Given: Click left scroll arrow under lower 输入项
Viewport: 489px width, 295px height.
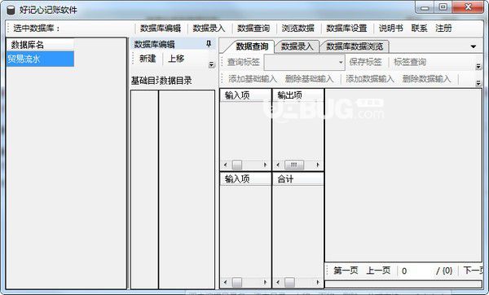Looking at the screenshot, I should pyautogui.click(x=225, y=283).
